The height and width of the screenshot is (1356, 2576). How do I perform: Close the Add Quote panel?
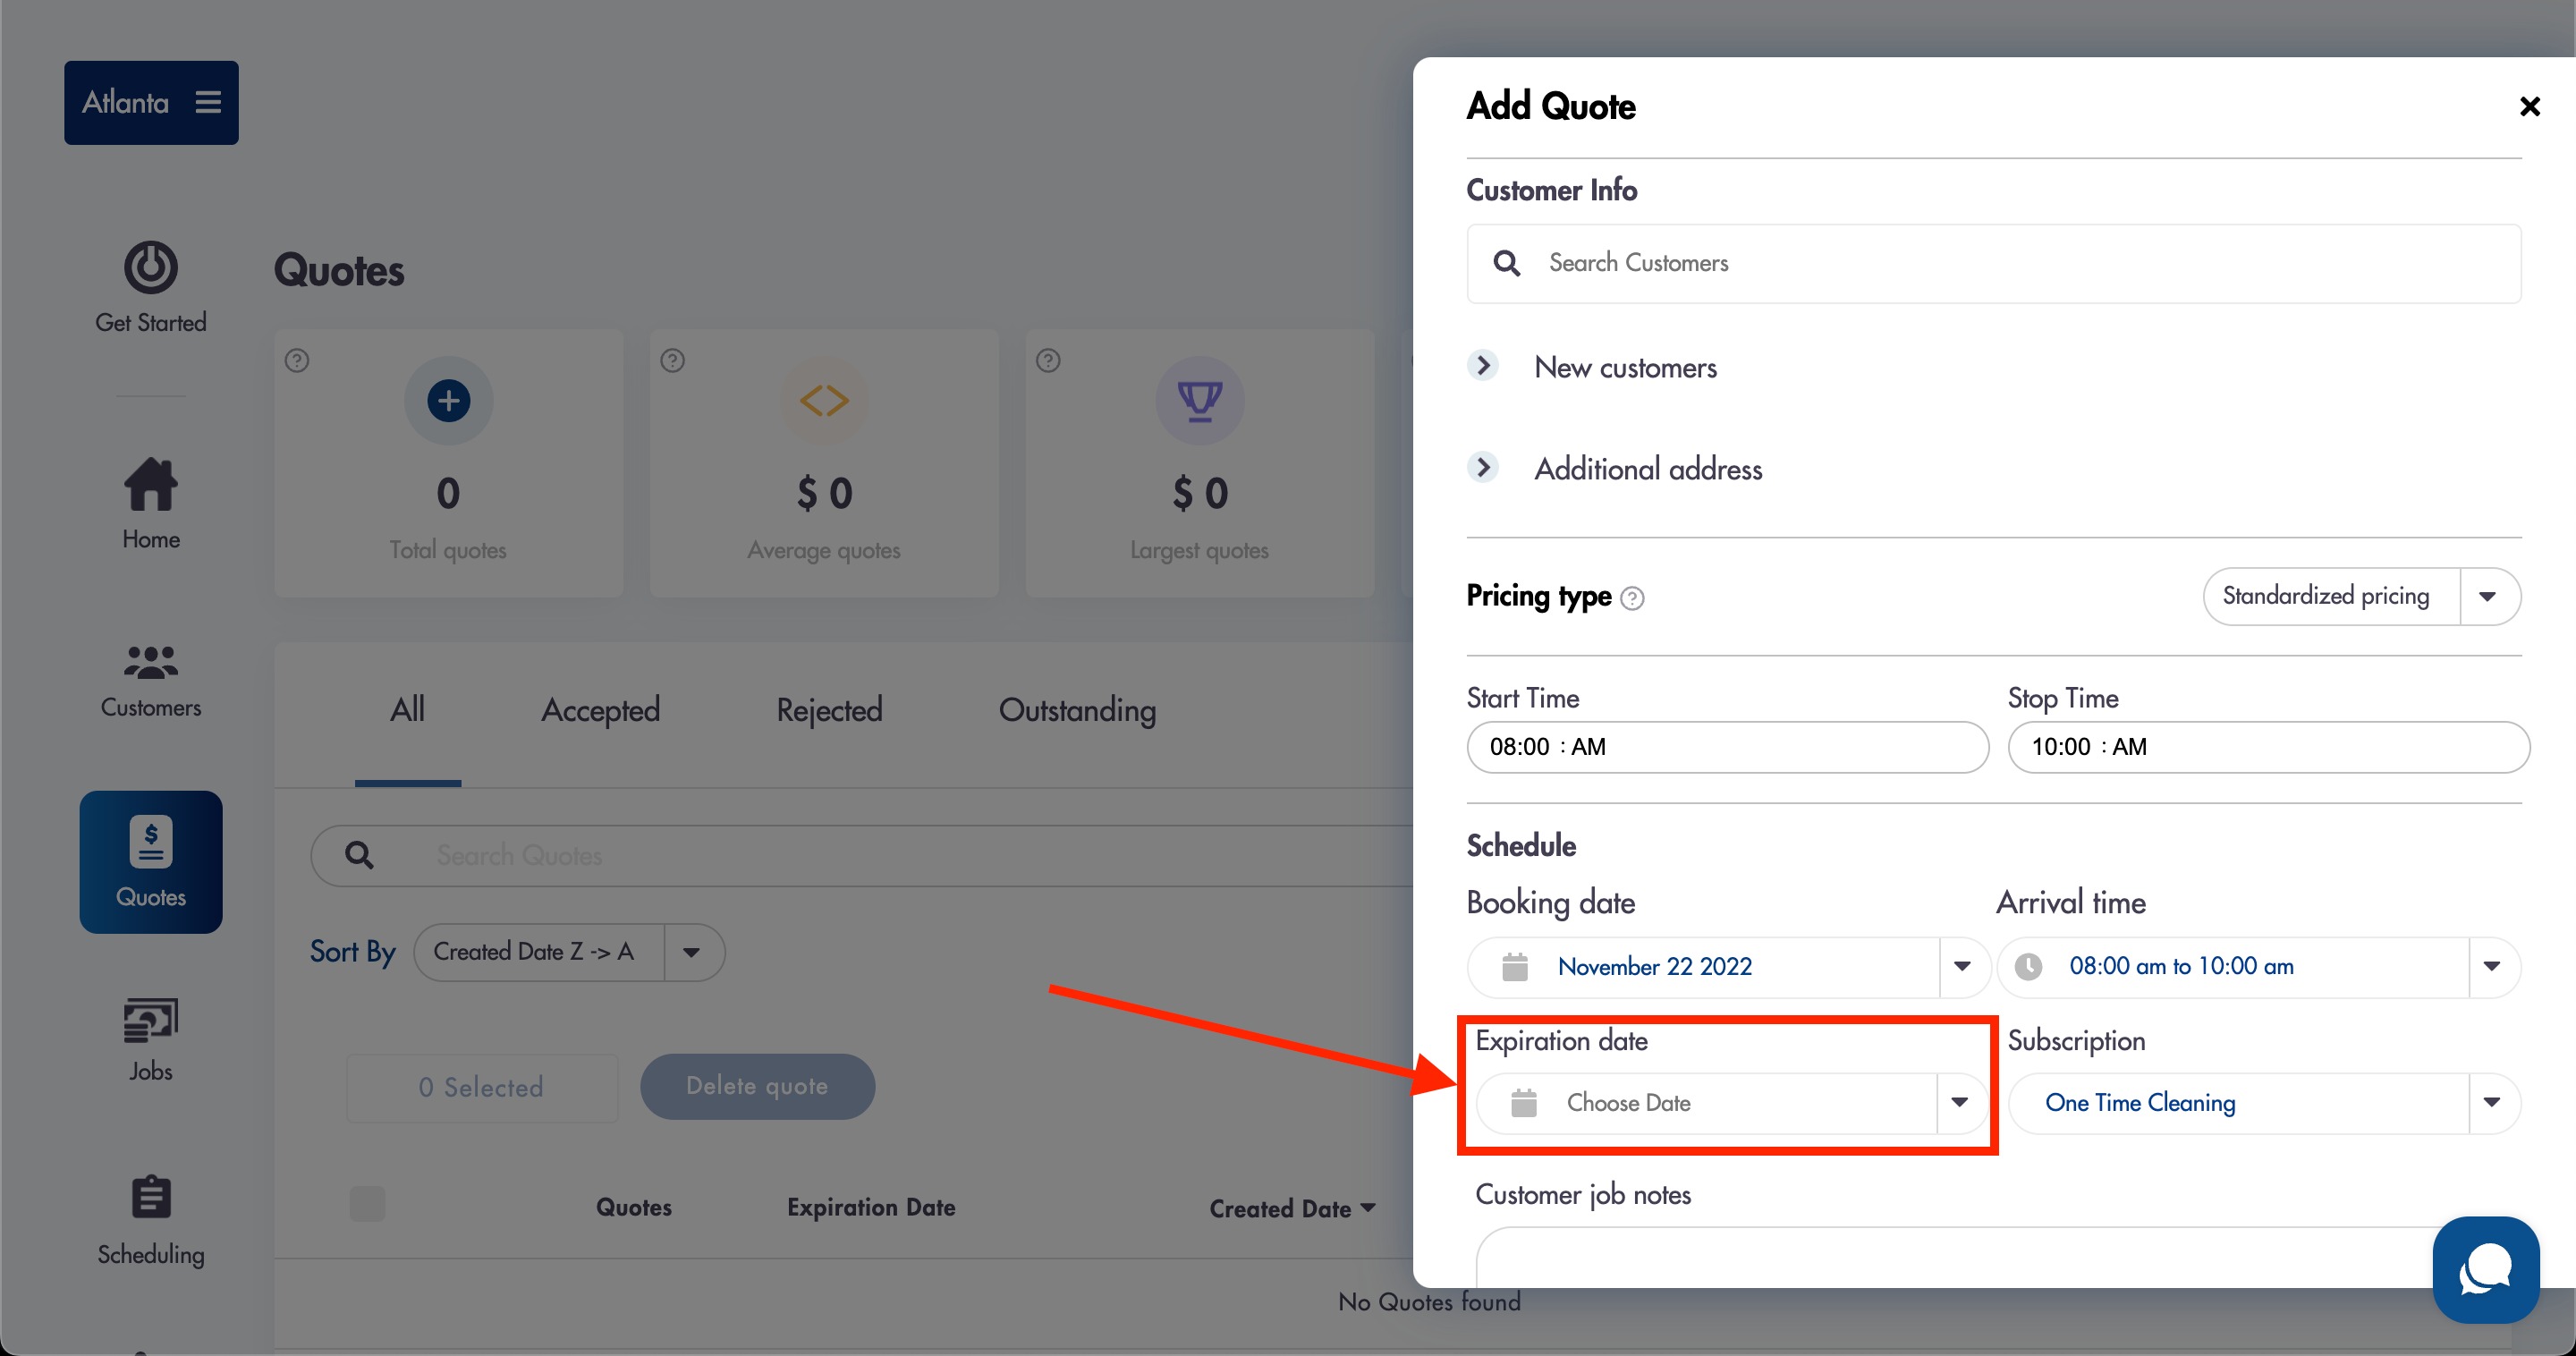[2529, 106]
